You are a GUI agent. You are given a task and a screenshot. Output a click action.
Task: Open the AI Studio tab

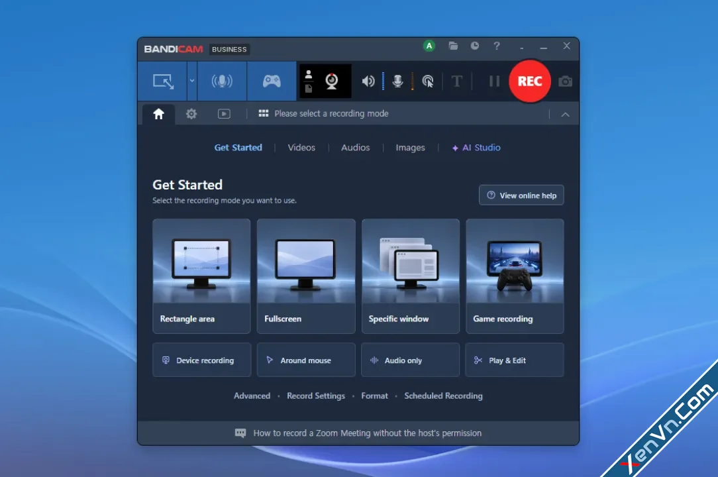tap(476, 148)
